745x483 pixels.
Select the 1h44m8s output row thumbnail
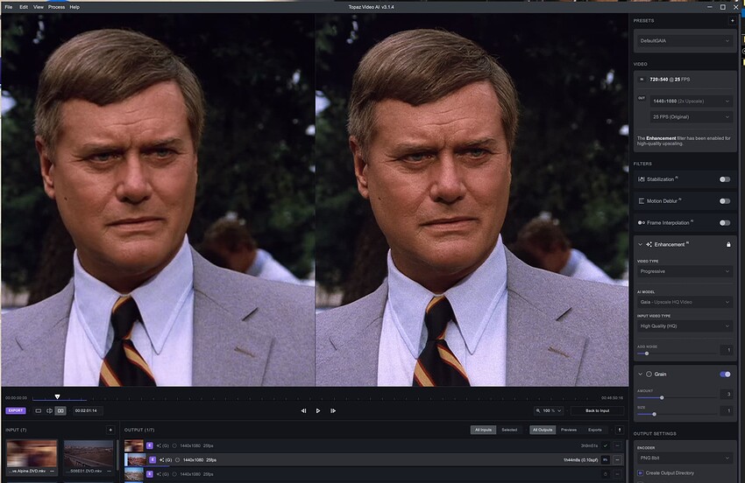[135, 459]
